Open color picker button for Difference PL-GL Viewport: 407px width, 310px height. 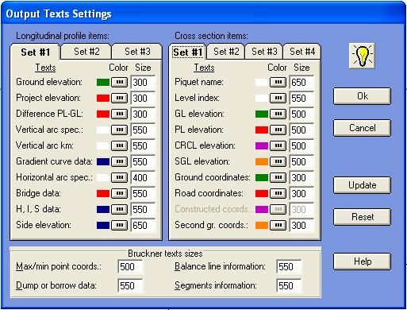tap(119, 114)
